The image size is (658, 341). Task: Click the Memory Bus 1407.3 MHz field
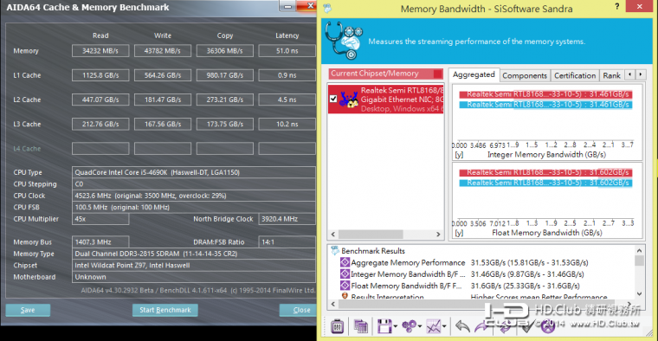100,242
